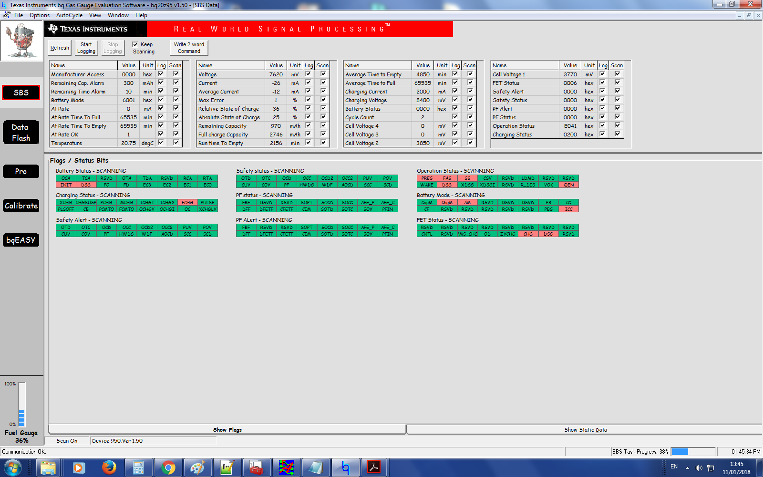The width and height of the screenshot is (763, 477).
Task: Open the Pro screen from sidebar
Action: click(21, 171)
